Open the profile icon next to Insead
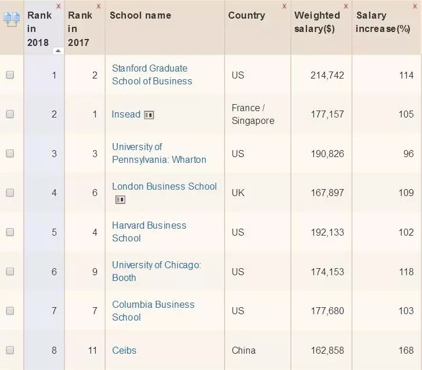The image size is (422, 370). pos(149,115)
